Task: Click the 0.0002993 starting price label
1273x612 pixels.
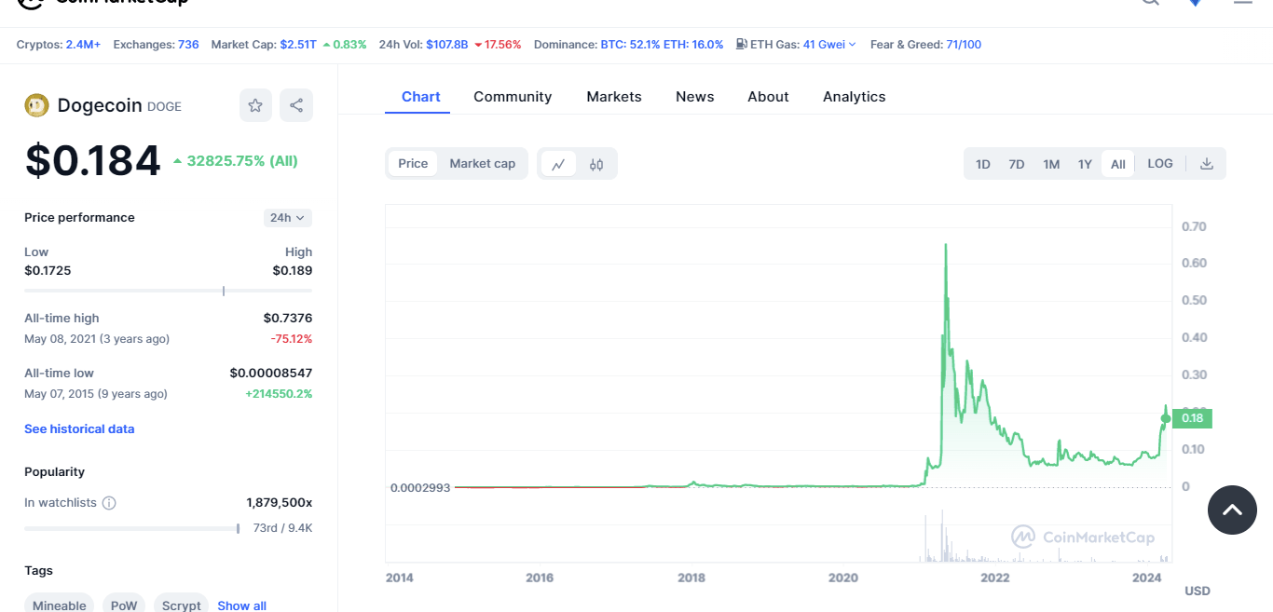Action: pyautogui.click(x=420, y=487)
